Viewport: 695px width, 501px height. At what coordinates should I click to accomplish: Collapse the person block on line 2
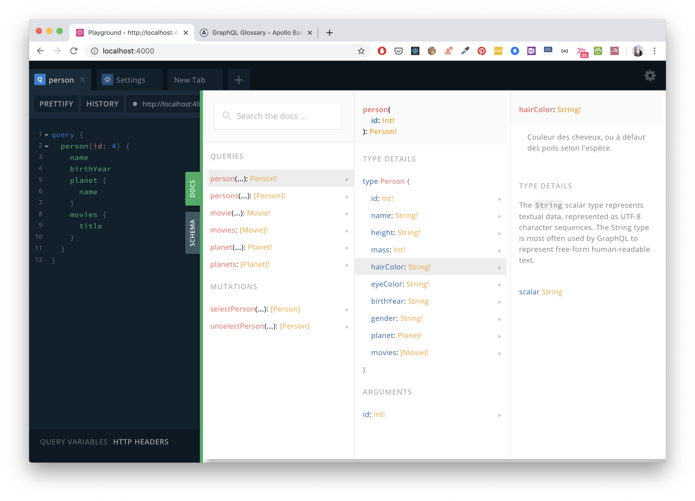46,147
